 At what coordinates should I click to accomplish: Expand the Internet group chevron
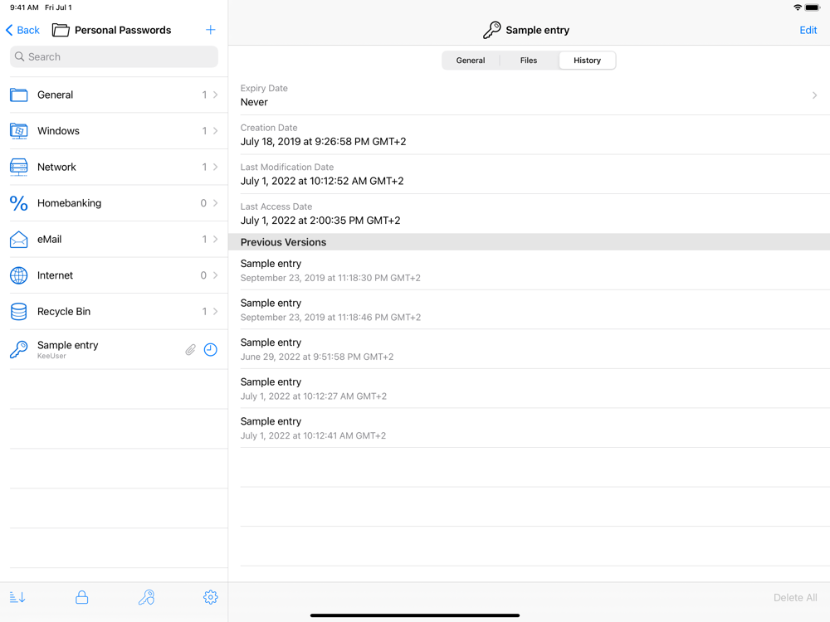(x=216, y=275)
